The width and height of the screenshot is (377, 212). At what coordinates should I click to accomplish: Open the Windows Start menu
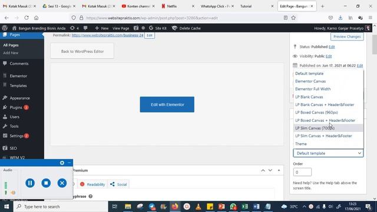[6, 207]
